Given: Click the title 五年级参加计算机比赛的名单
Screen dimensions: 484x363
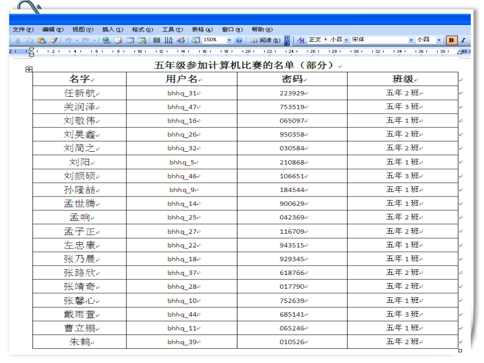Looking at the screenshot, I should [224, 65].
